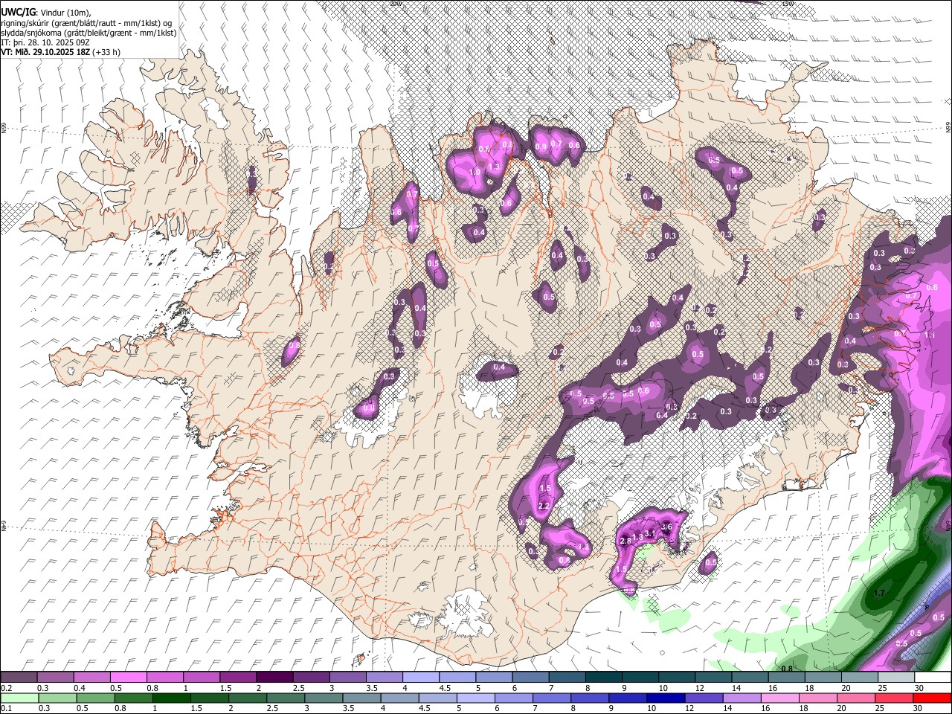Screen dimensions: 952x714
Task: Pick upper legend swatch starting at 3
Action: click(x=347, y=677)
